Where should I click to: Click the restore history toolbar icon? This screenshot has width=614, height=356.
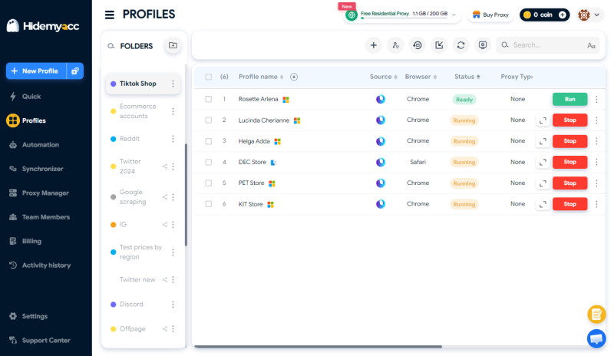tap(418, 45)
